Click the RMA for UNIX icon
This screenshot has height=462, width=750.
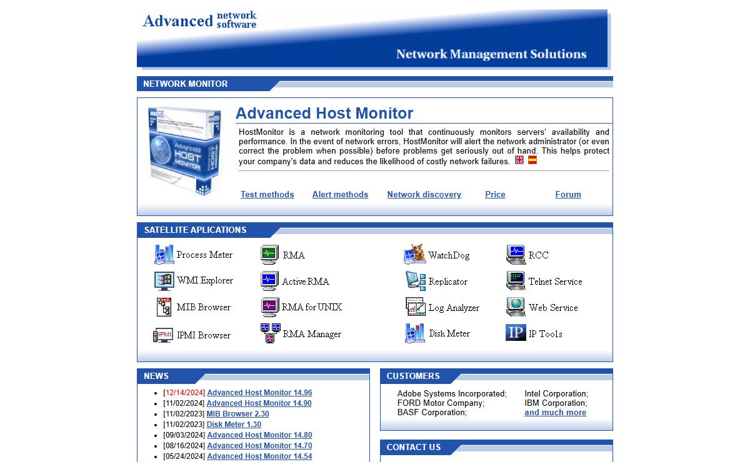[x=269, y=307]
